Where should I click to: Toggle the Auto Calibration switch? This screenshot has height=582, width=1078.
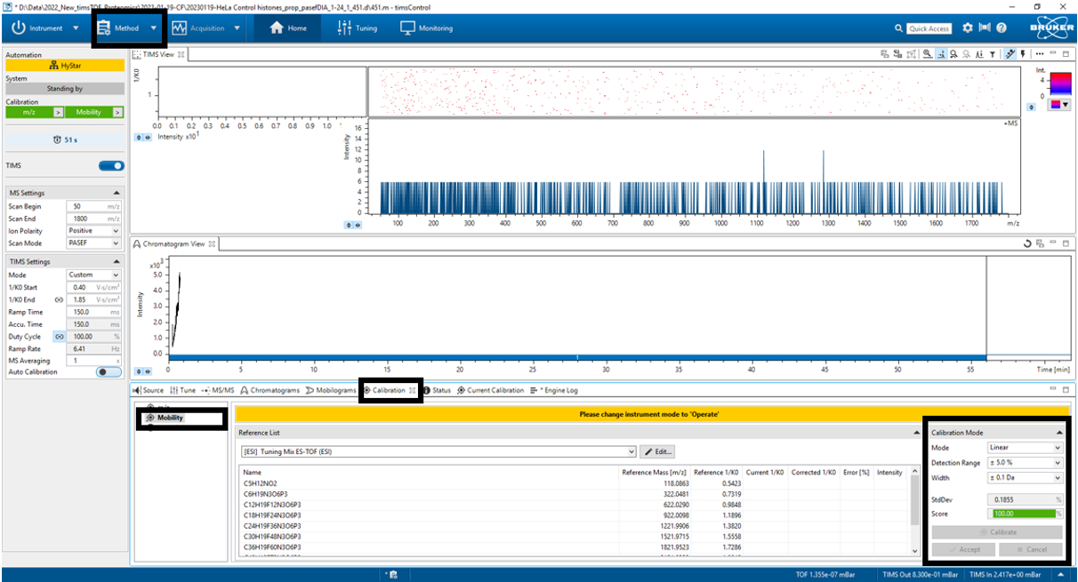click(x=109, y=372)
